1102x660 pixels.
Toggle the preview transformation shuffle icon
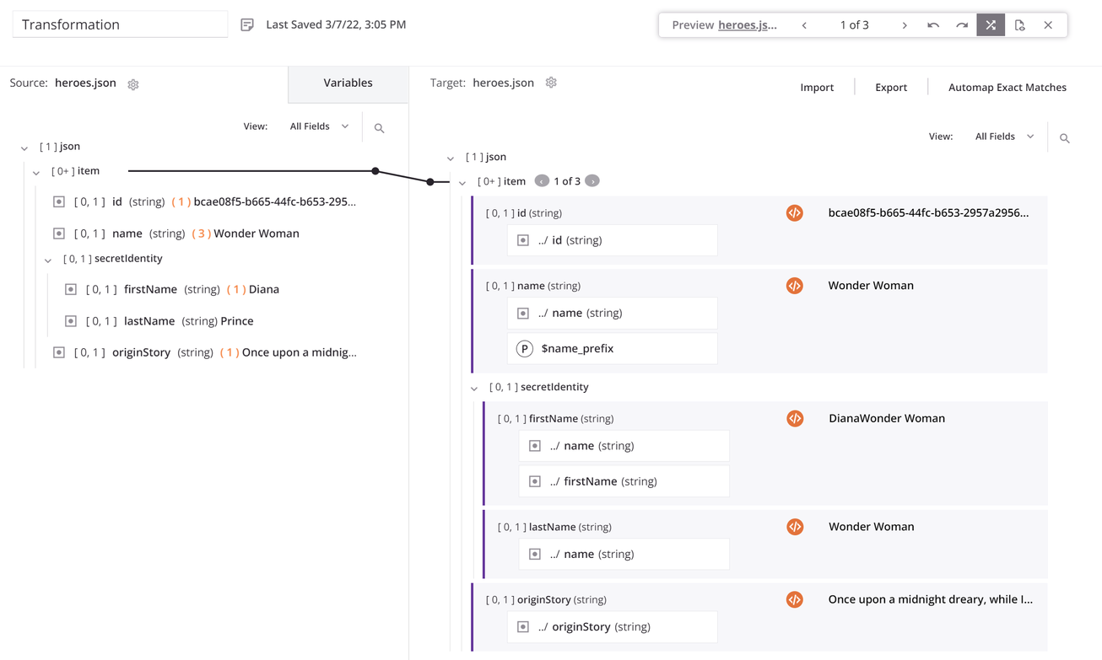[991, 25]
